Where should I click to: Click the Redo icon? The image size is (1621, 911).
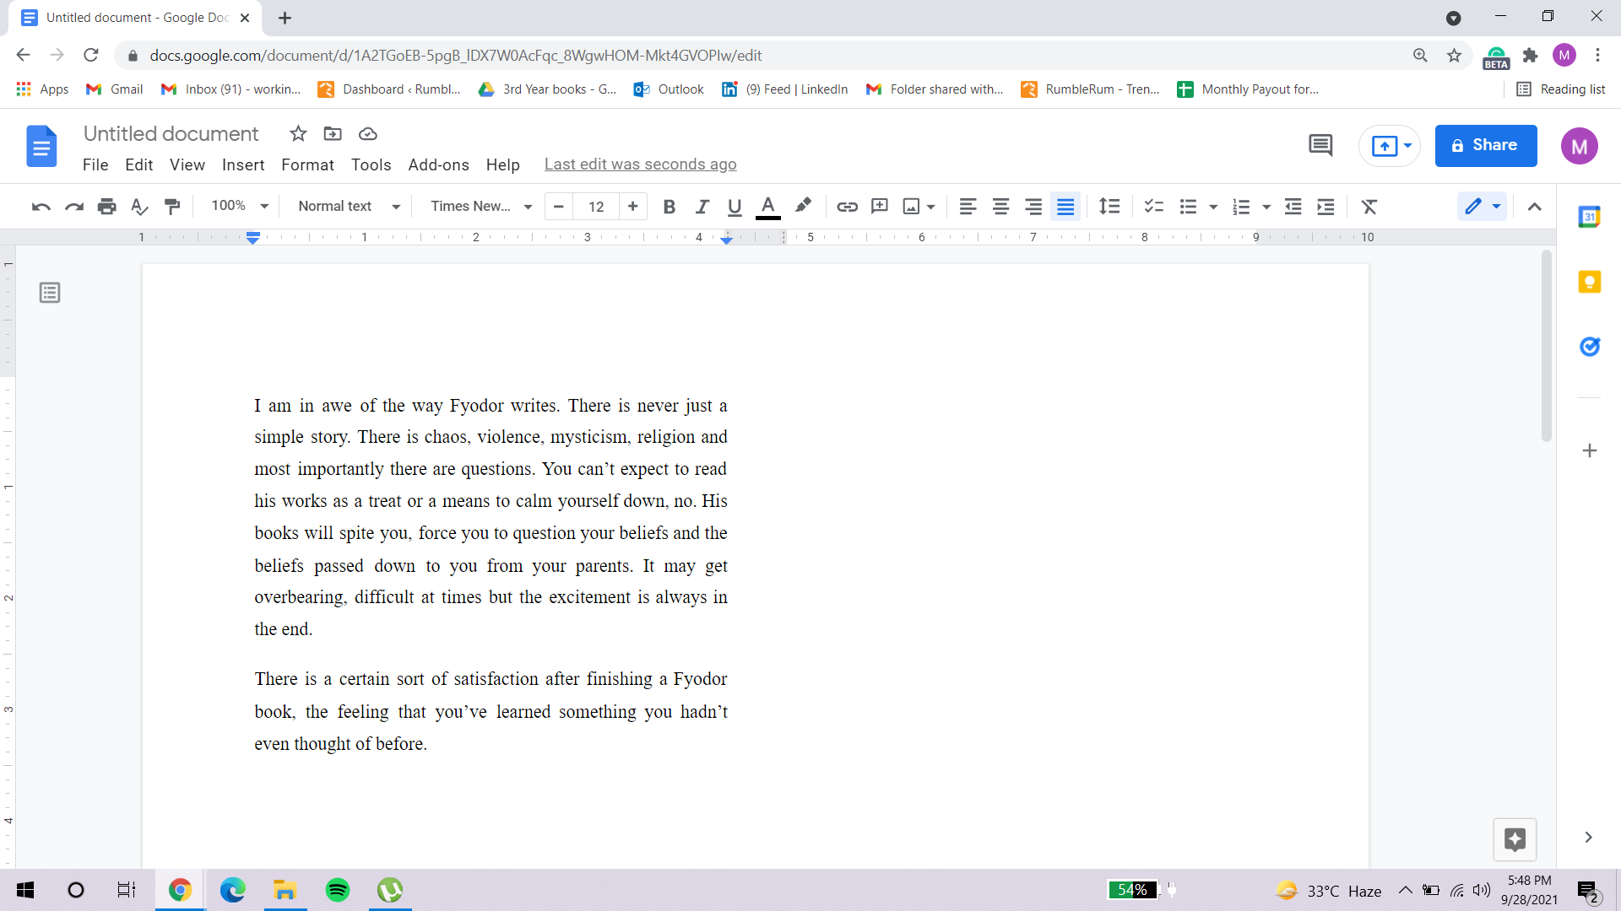74,207
